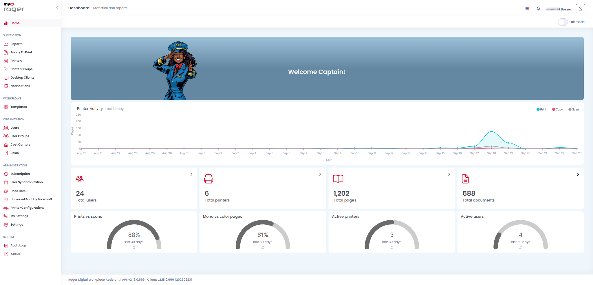Screen dimensions: 593x285
Task: Expand the Total documents card arrow
Action: 578,175
